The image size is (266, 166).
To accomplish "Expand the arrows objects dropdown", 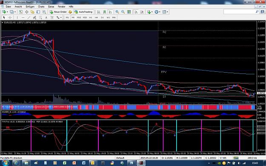I will click(61, 17).
